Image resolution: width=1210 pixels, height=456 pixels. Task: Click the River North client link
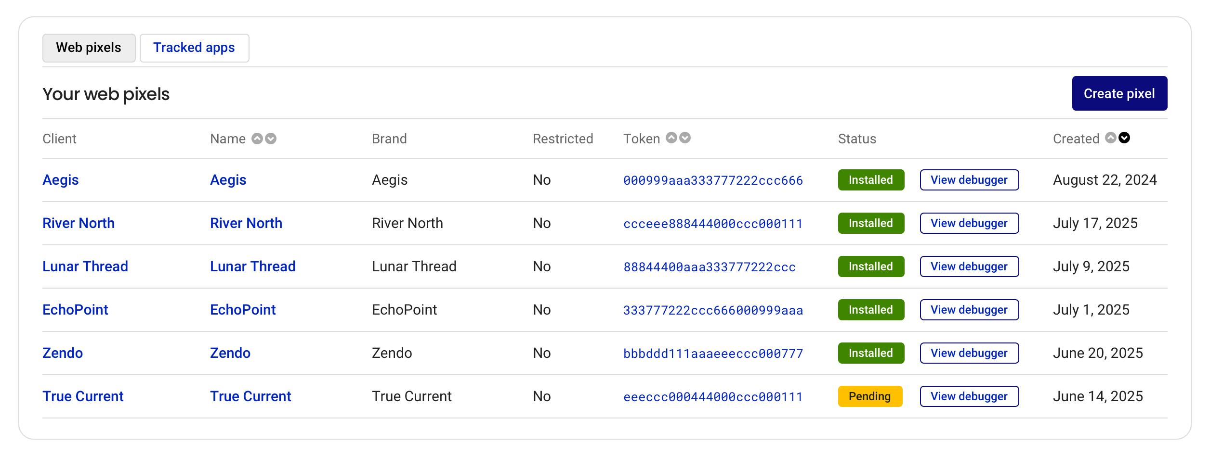(x=79, y=223)
